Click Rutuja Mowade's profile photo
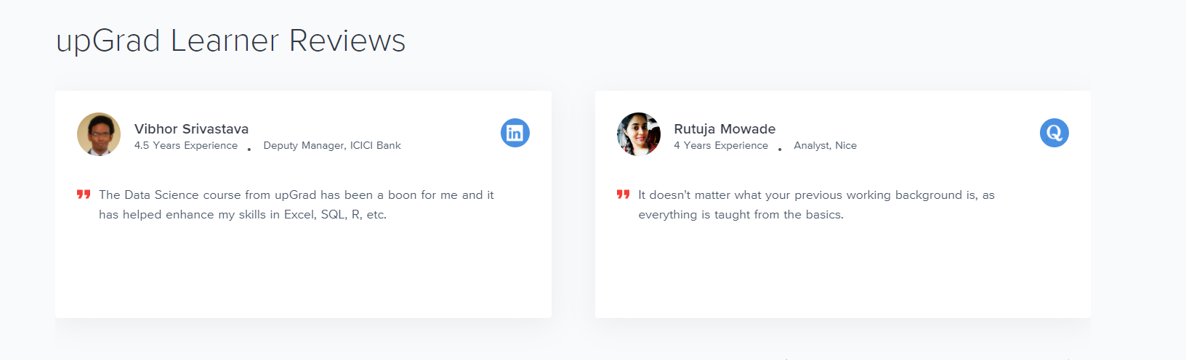This screenshot has height=360, width=1186. 639,134
